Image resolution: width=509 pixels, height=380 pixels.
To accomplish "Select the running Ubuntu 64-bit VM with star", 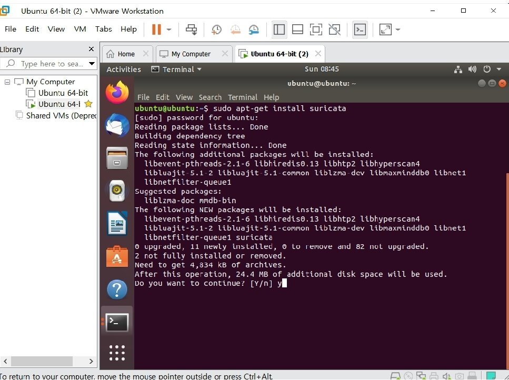I will coord(54,104).
